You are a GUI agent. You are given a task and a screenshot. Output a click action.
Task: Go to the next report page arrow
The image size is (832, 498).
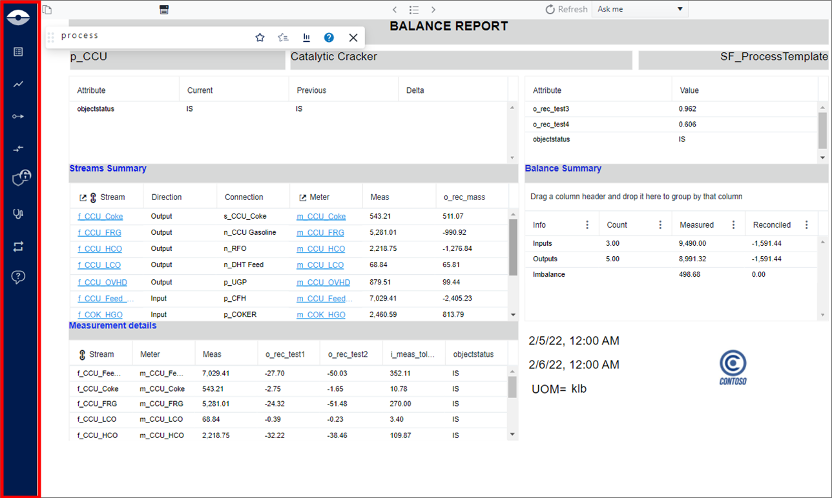point(433,10)
